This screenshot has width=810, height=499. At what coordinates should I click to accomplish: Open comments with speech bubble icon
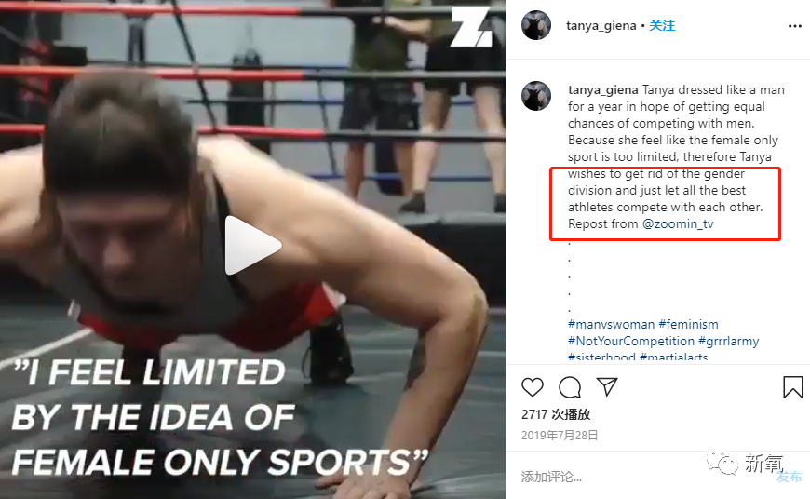tap(570, 387)
